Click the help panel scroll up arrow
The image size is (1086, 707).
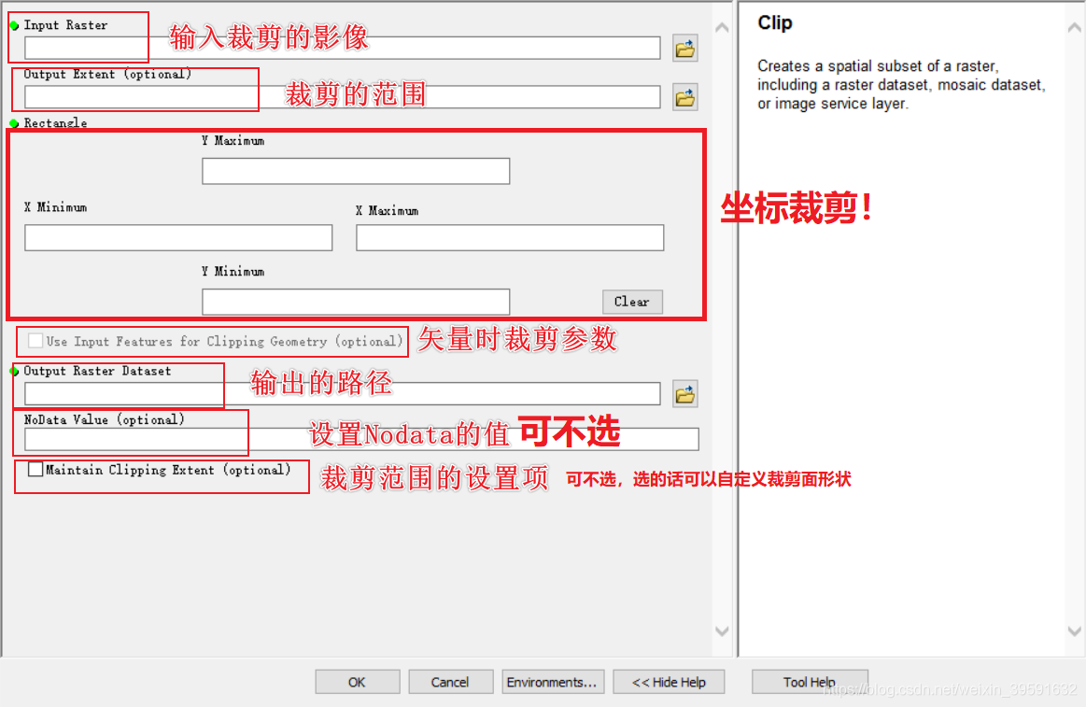[x=1074, y=28]
